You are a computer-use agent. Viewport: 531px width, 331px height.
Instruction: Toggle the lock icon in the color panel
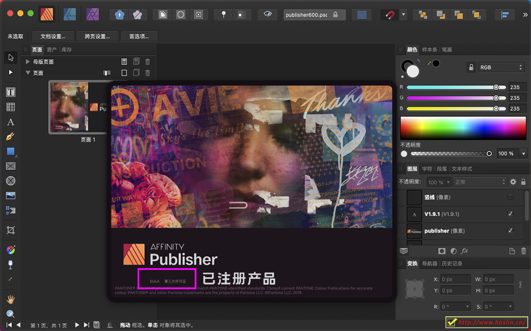tap(472, 67)
